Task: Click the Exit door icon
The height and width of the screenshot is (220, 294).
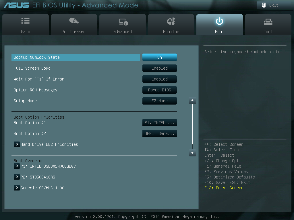Action: (x=264, y=5)
